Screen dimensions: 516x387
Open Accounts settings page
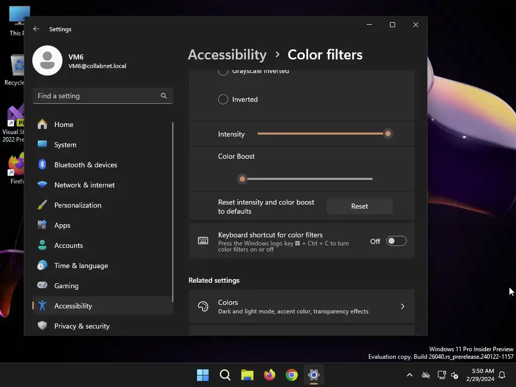coord(102,245)
